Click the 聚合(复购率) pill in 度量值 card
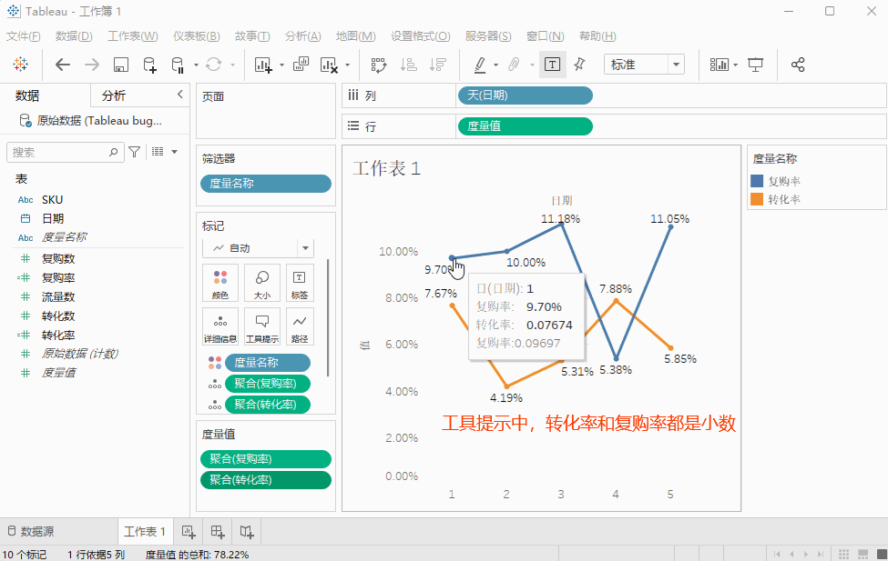This screenshot has height=561, width=888. [x=266, y=459]
